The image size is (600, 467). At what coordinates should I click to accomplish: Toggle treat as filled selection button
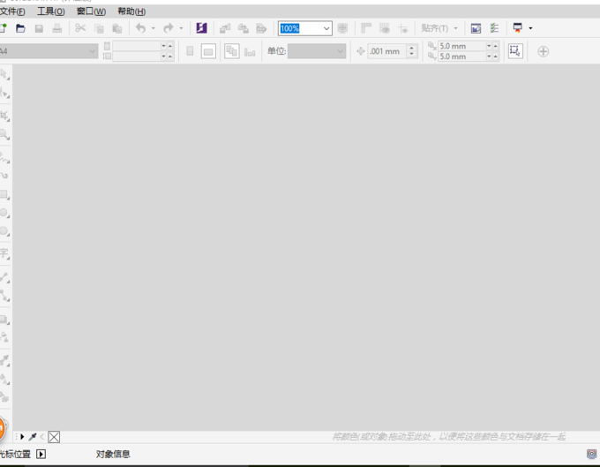[x=515, y=51]
